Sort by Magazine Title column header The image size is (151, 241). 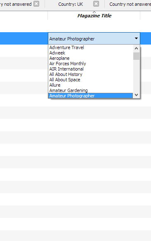(x=94, y=16)
